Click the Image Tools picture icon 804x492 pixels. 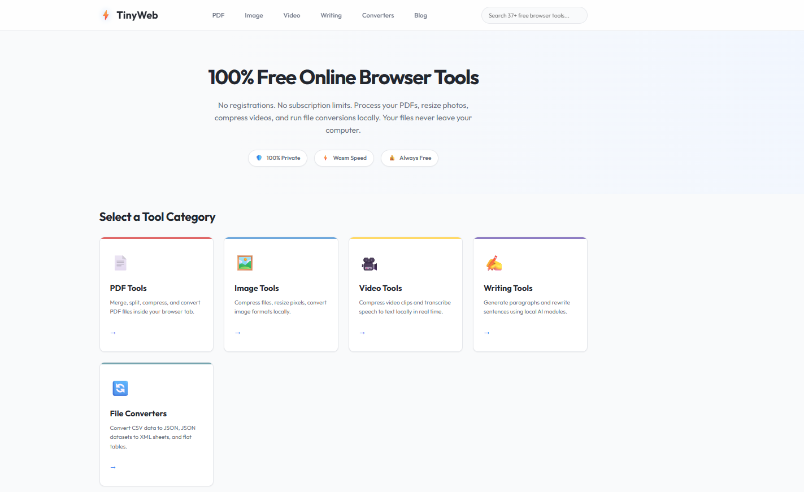tap(245, 263)
